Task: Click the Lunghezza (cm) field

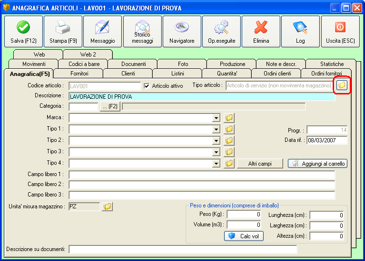Action: (x=326, y=215)
